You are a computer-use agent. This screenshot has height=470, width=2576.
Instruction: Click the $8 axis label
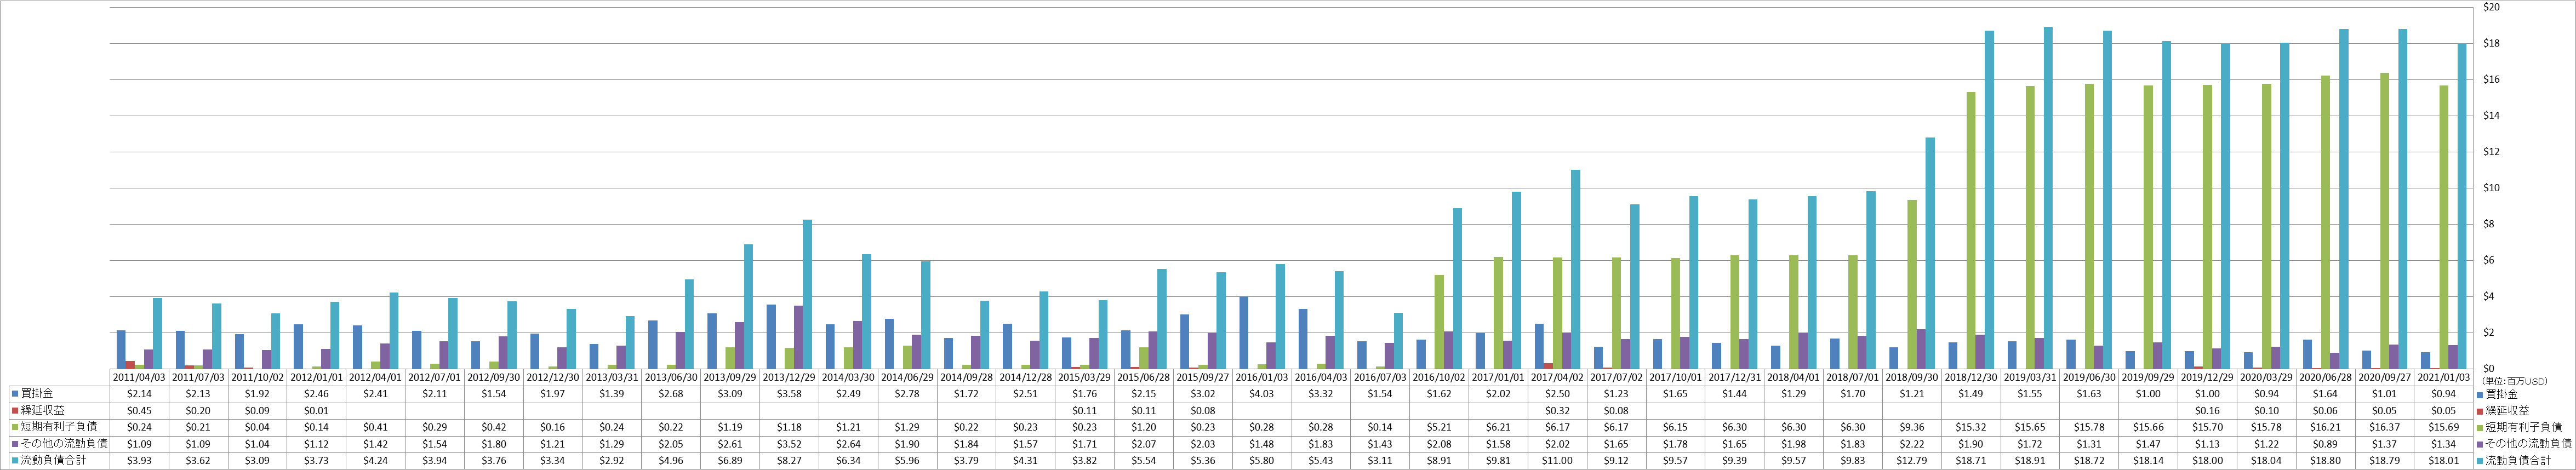point(2489,224)
